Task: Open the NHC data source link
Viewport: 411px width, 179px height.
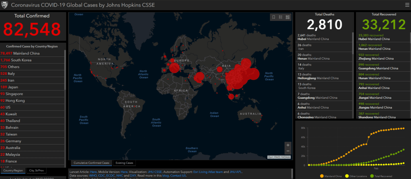Action: [x=120, y=176]
